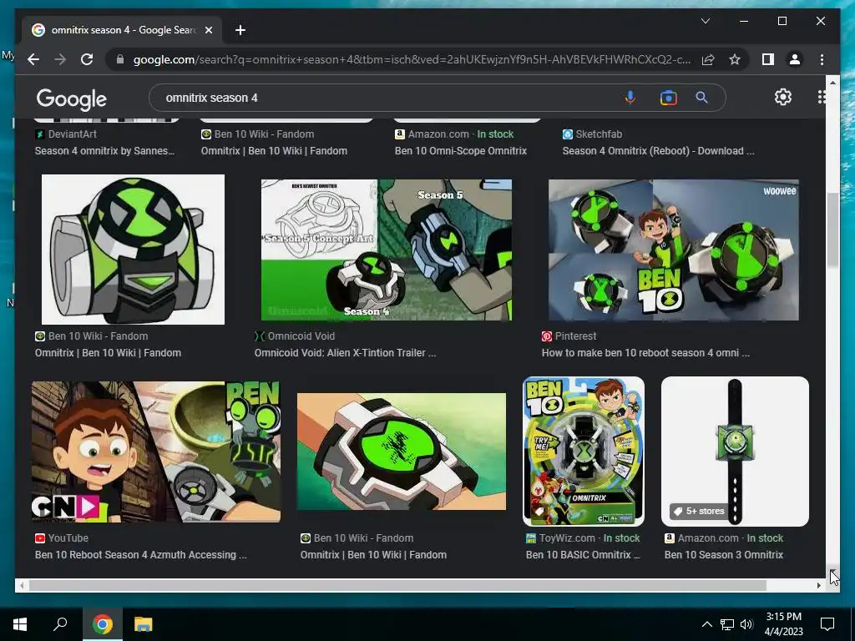This screenshot has height=641, width=855.
Task: Open the Windows Start menu
Action: point(20,624)
